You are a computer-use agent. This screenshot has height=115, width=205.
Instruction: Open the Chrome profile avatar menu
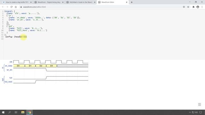pyautogui.click(x=198, y=7)
